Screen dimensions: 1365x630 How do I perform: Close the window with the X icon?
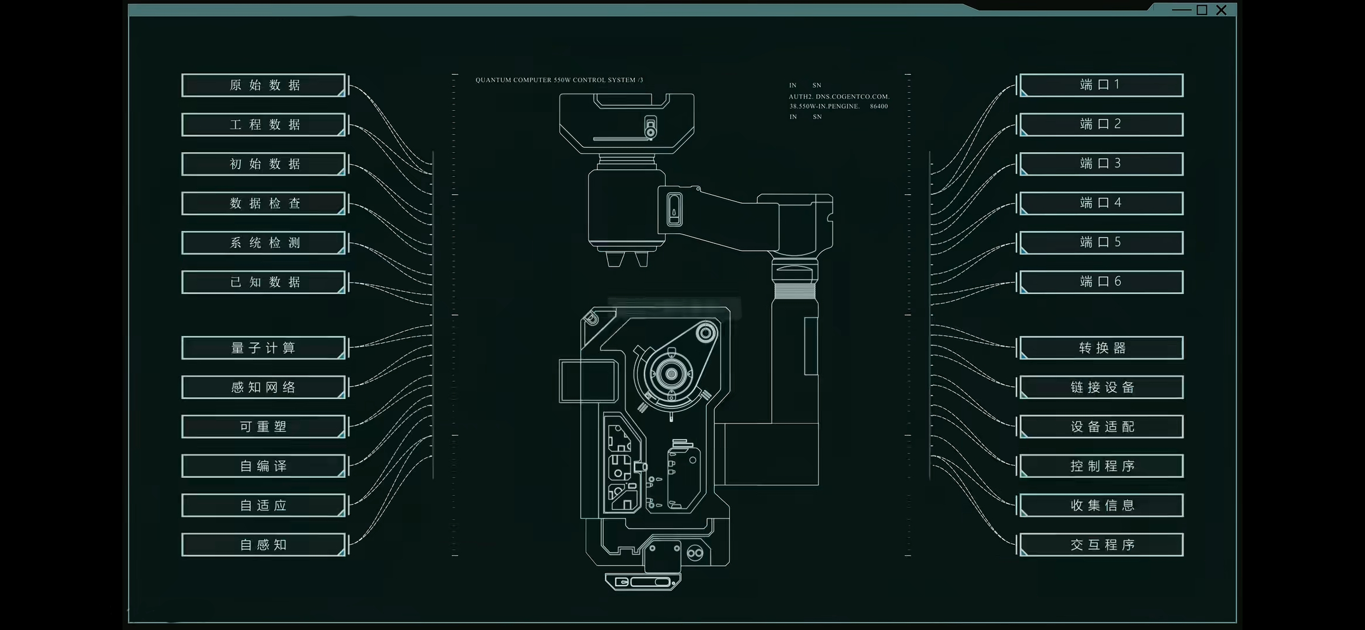coord(1221,10)
